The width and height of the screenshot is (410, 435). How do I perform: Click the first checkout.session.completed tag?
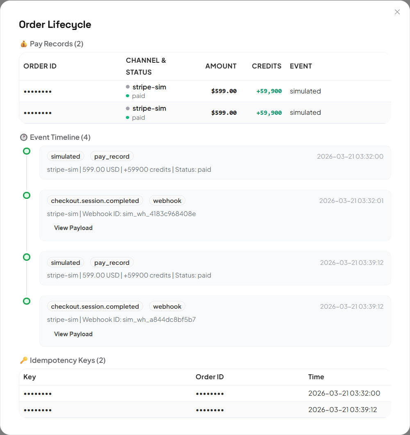tap(95, 201)
